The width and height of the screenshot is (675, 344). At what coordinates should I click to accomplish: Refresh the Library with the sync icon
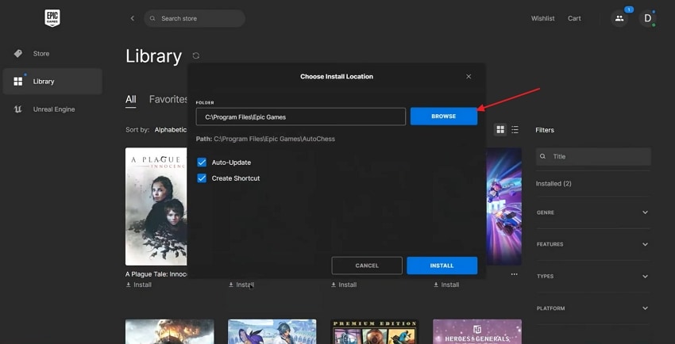click(196, 55)
